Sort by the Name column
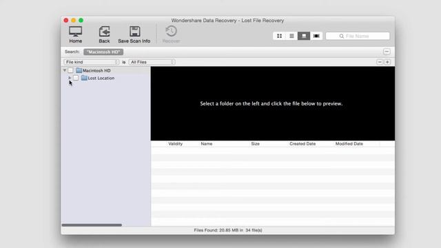Viewport: 441px width, 248px height. tap(207, 144)
